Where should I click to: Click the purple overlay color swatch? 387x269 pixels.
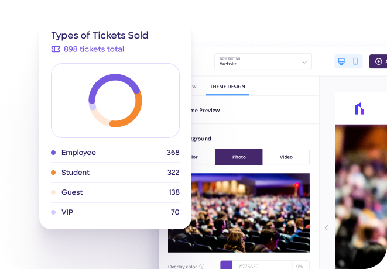(226, 265)
